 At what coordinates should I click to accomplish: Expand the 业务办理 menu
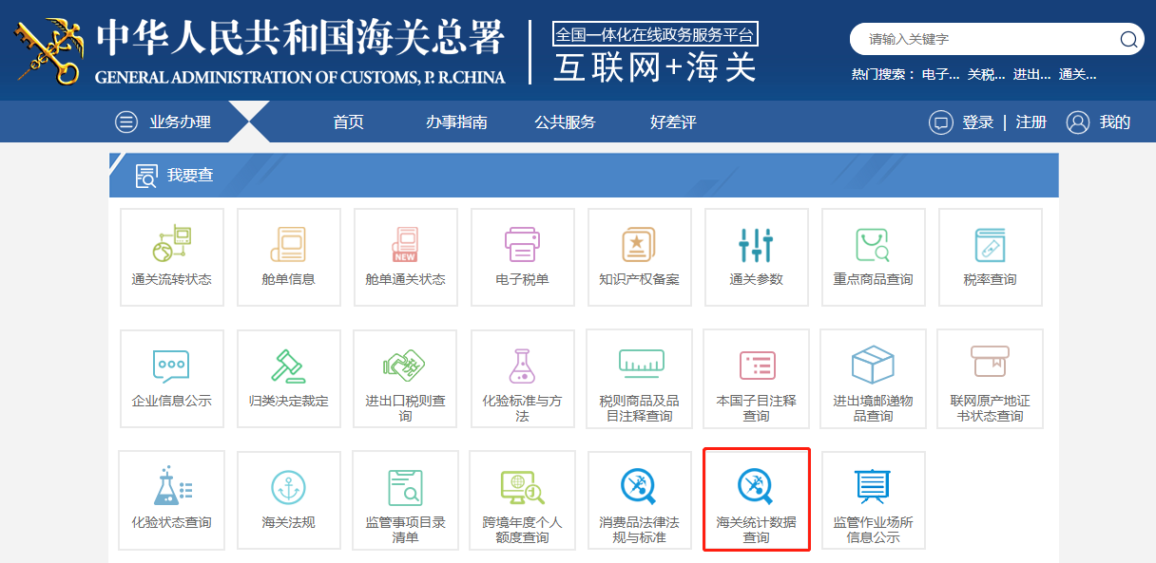click(164, 122)
